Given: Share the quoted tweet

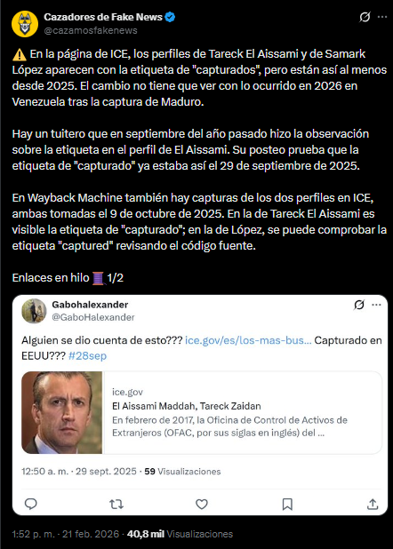Looking at the screenshot, I should point(373,504).
